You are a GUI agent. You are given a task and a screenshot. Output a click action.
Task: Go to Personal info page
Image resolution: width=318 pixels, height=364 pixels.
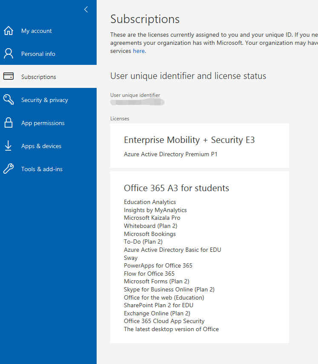[38, 54]
